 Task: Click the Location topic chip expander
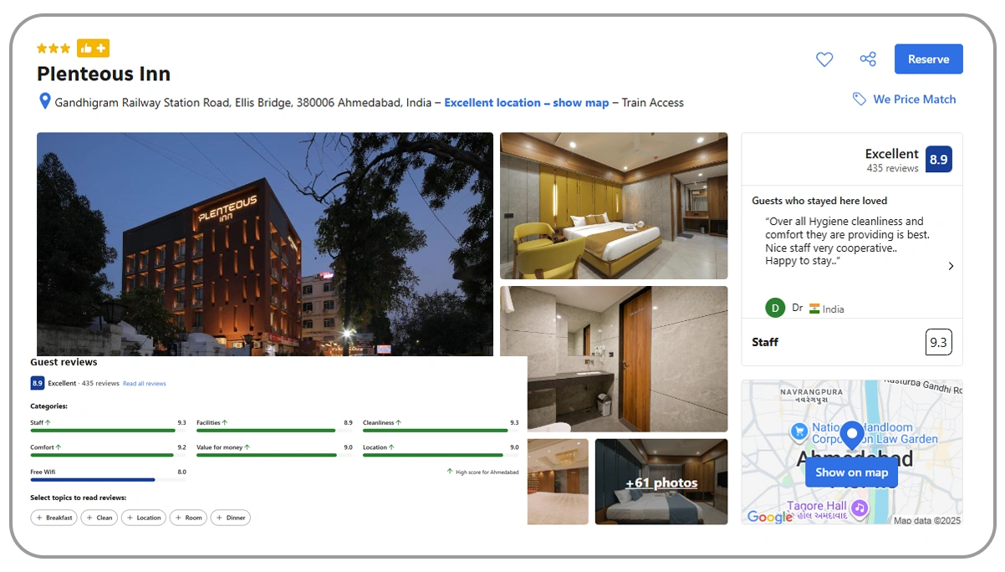tap(143, 517)
